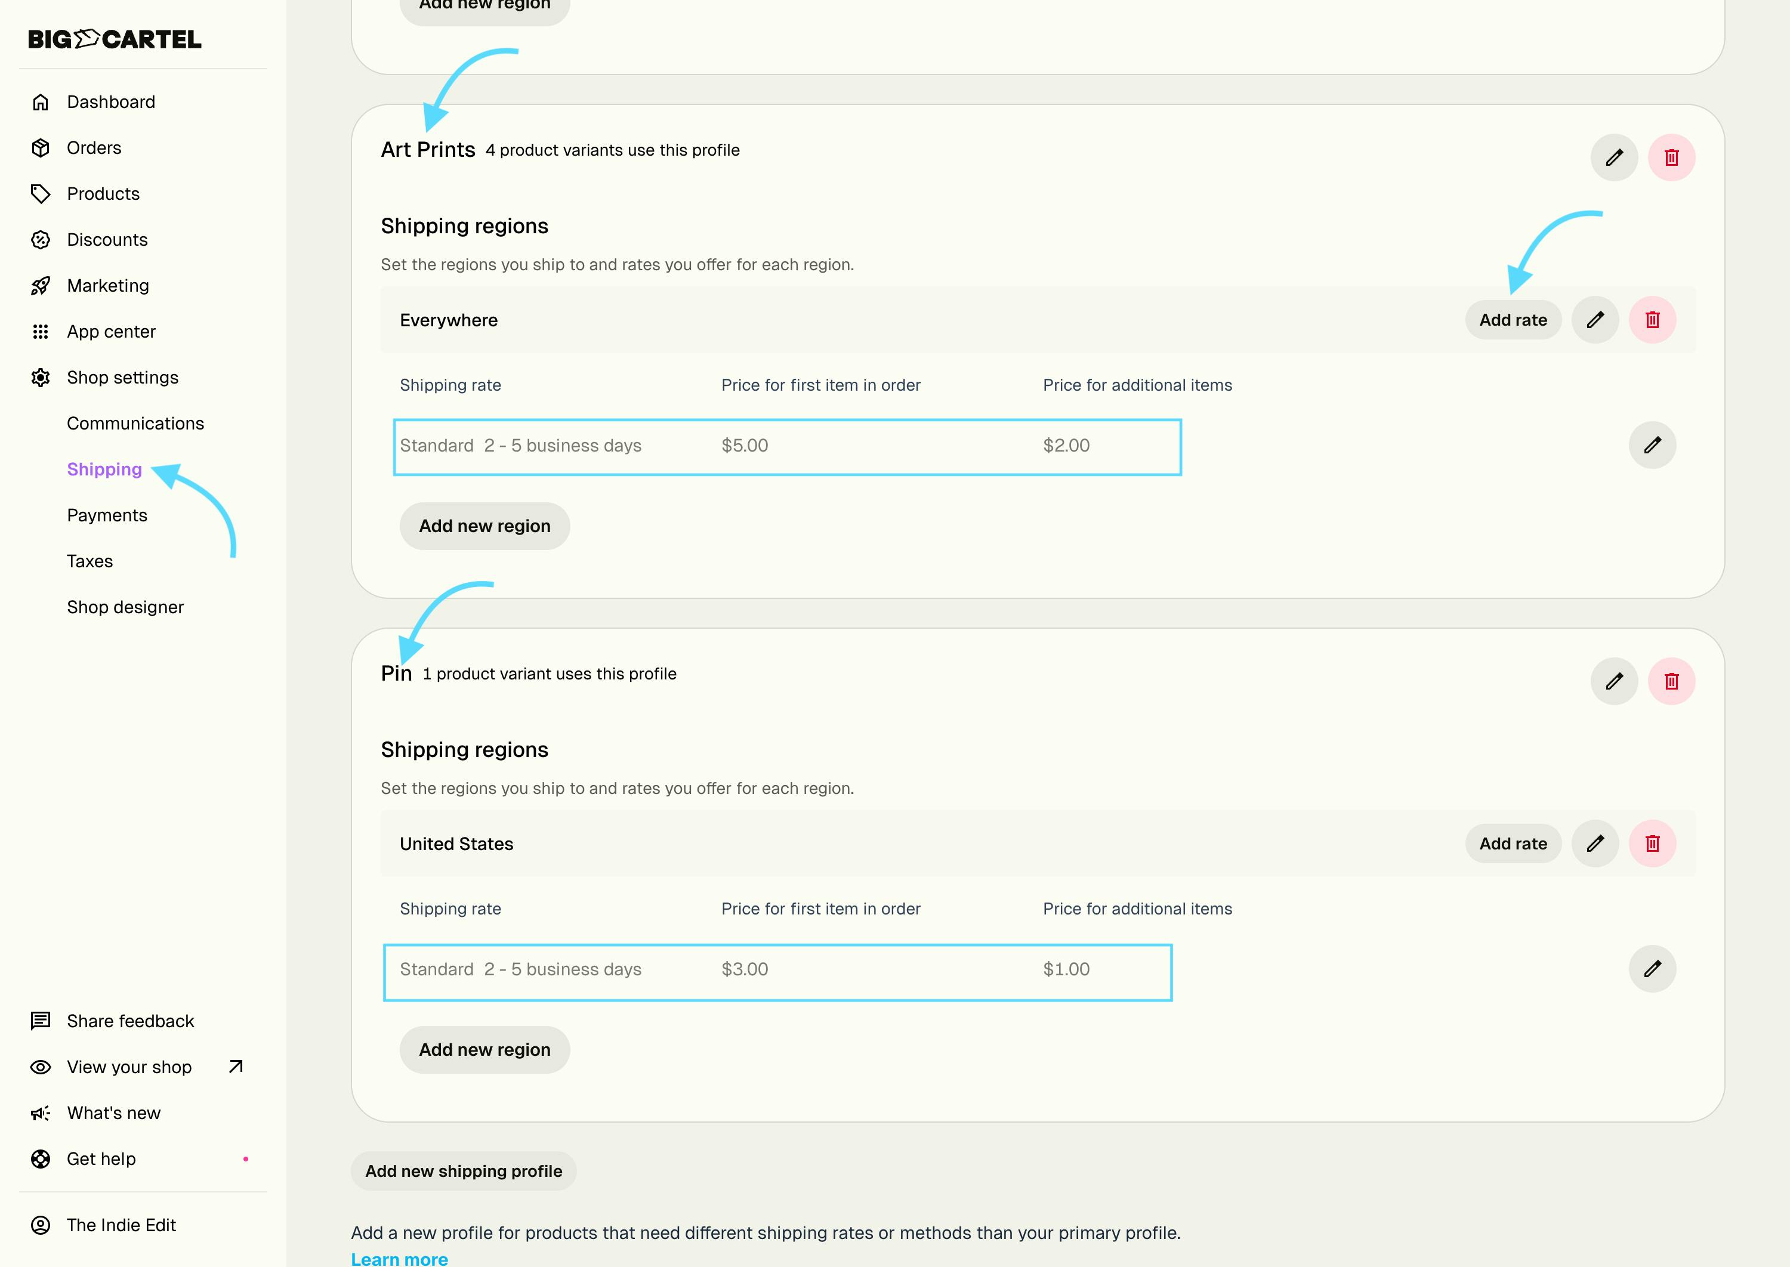Edit the $3.00 Standard shipping rate
Viewport: 1790px width, 1267px height.
1652,969
